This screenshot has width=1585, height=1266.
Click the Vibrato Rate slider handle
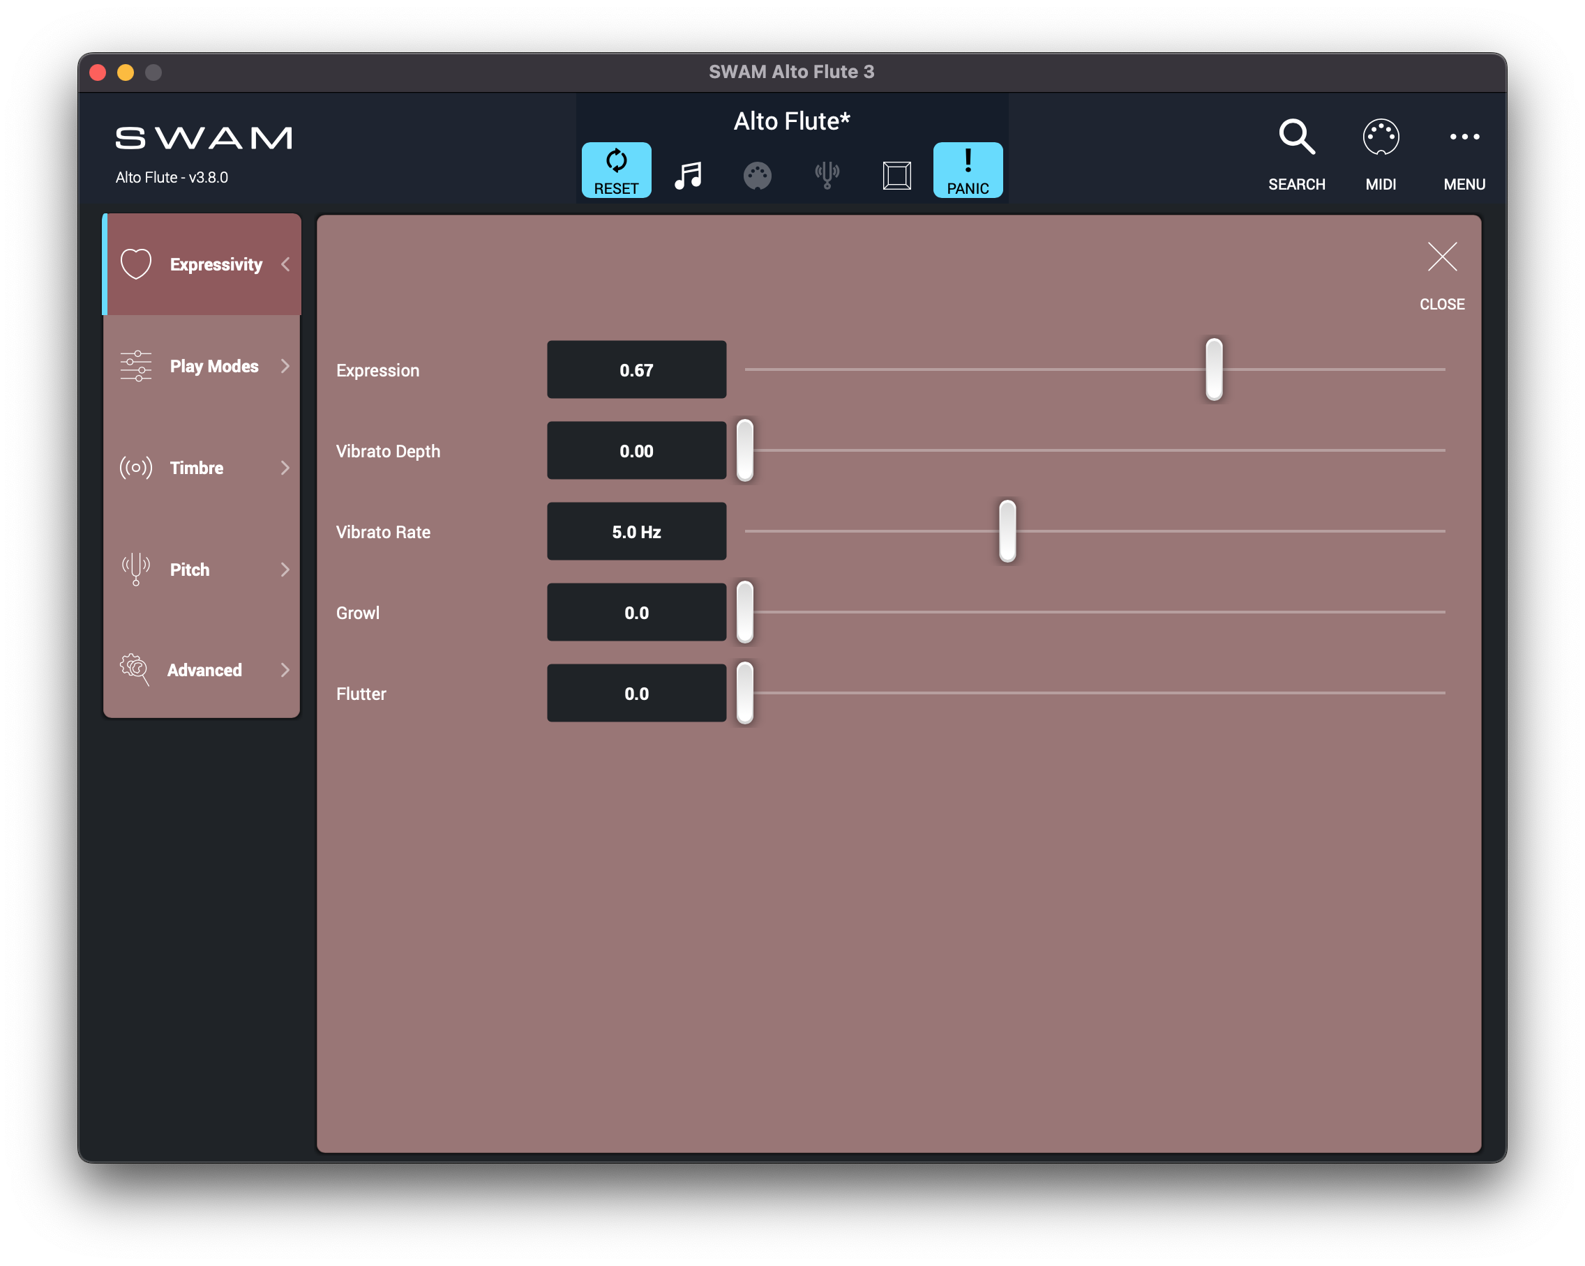coord(1007,531)
